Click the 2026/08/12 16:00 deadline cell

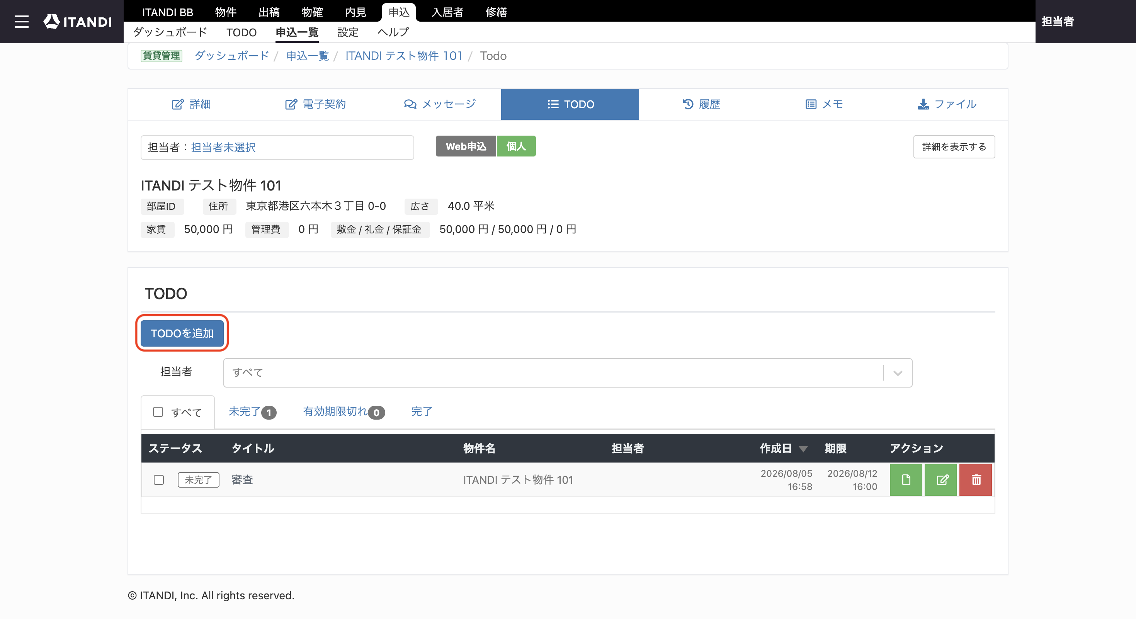click(x=852, y=480)
